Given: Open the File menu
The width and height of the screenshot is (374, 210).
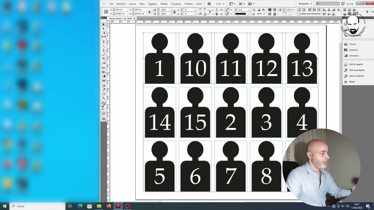Looking at the screenshot, I should tap(111, 4).
